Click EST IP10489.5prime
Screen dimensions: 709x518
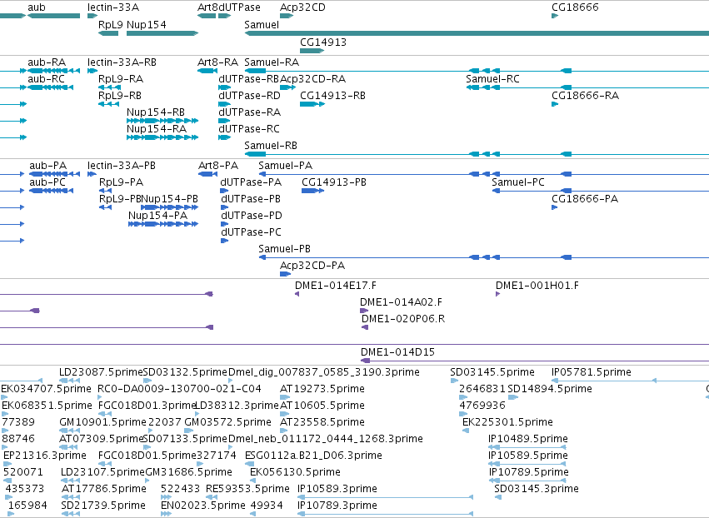pos(528,439)
